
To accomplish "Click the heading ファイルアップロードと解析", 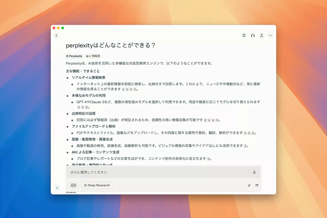I will (94, 126).
